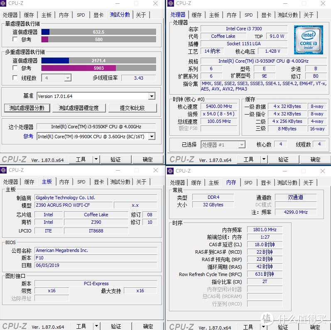Close the benchmark CPU-Z window

pos(155,3)
